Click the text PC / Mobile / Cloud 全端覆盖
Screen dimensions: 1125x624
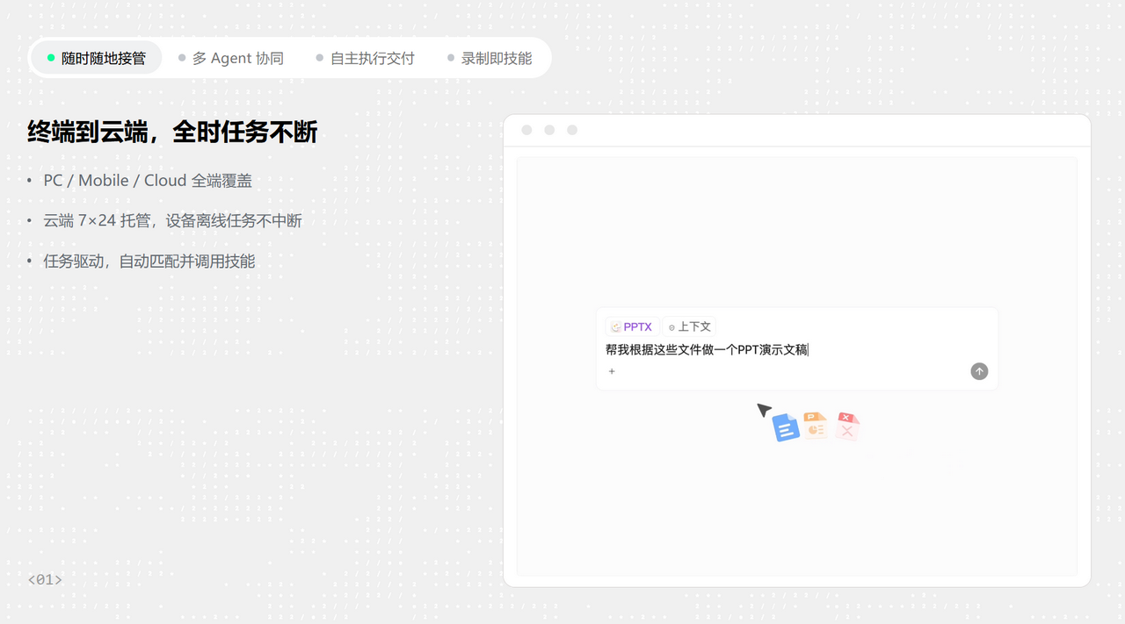point(148,181)
